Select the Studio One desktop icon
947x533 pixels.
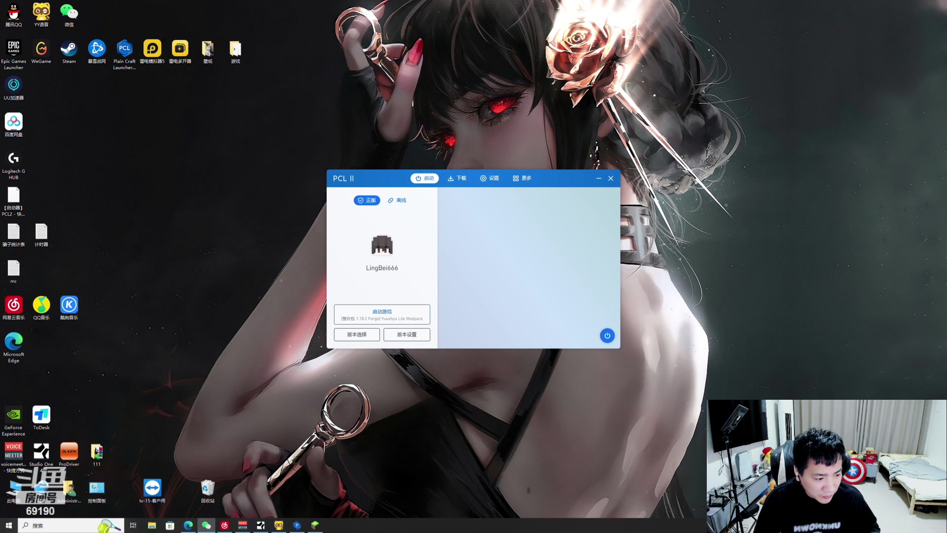point(41,455)
